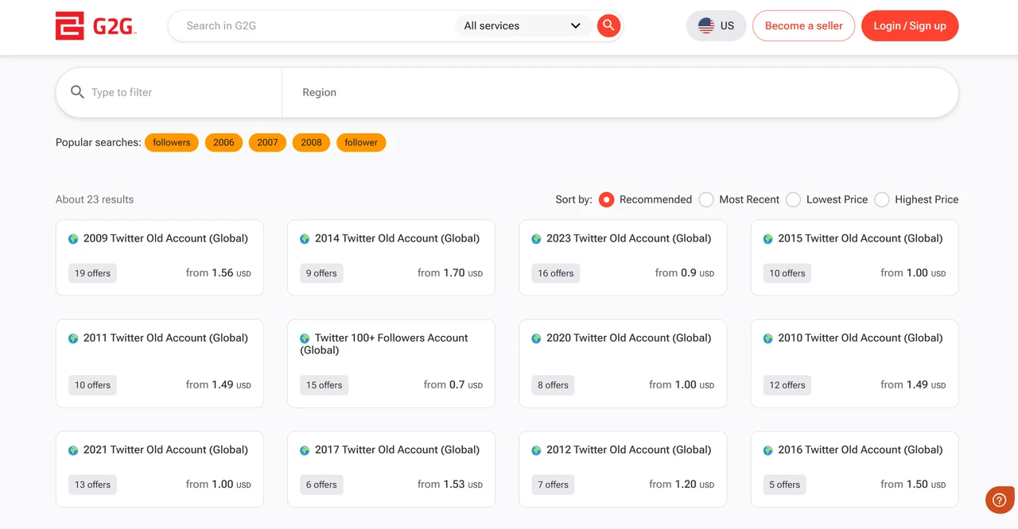Open the All services dropdown
The image size is (1018, 529).
pyautogui.click(x=521, y=25)
